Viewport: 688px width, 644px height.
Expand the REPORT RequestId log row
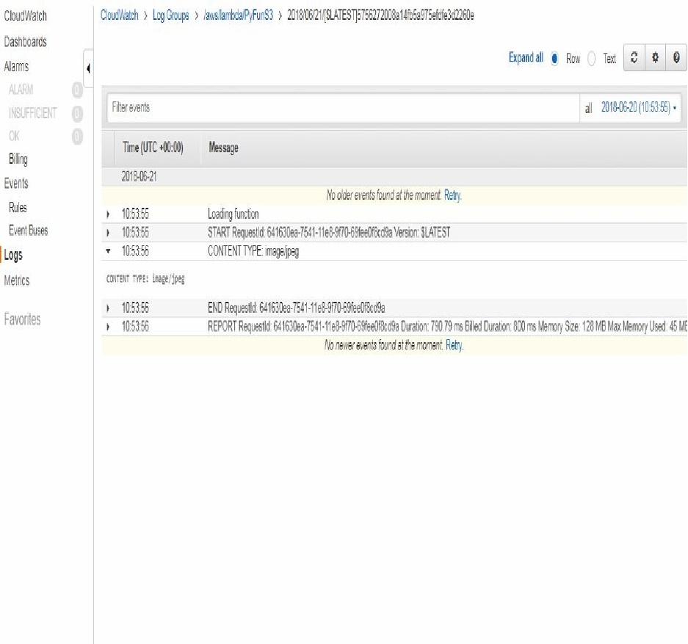[x=108, y=326]
